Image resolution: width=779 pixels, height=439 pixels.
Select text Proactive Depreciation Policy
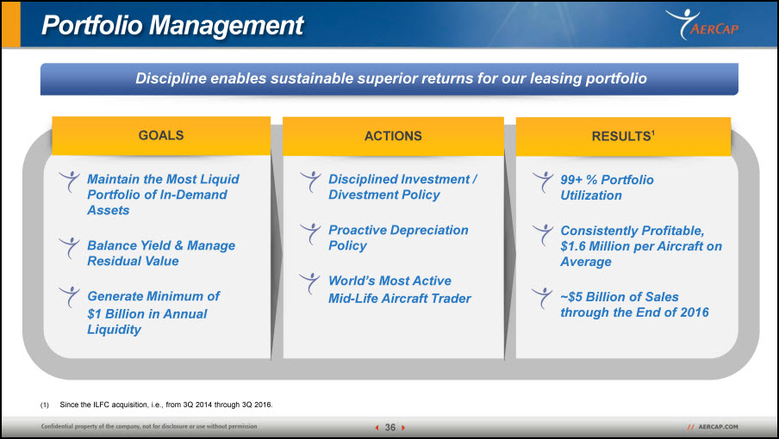(x=398, y=238)
